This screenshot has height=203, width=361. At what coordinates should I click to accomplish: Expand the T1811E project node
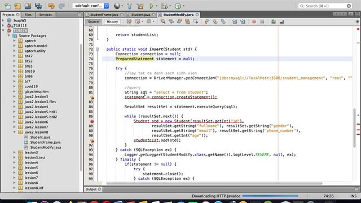(x=3, y=25)
